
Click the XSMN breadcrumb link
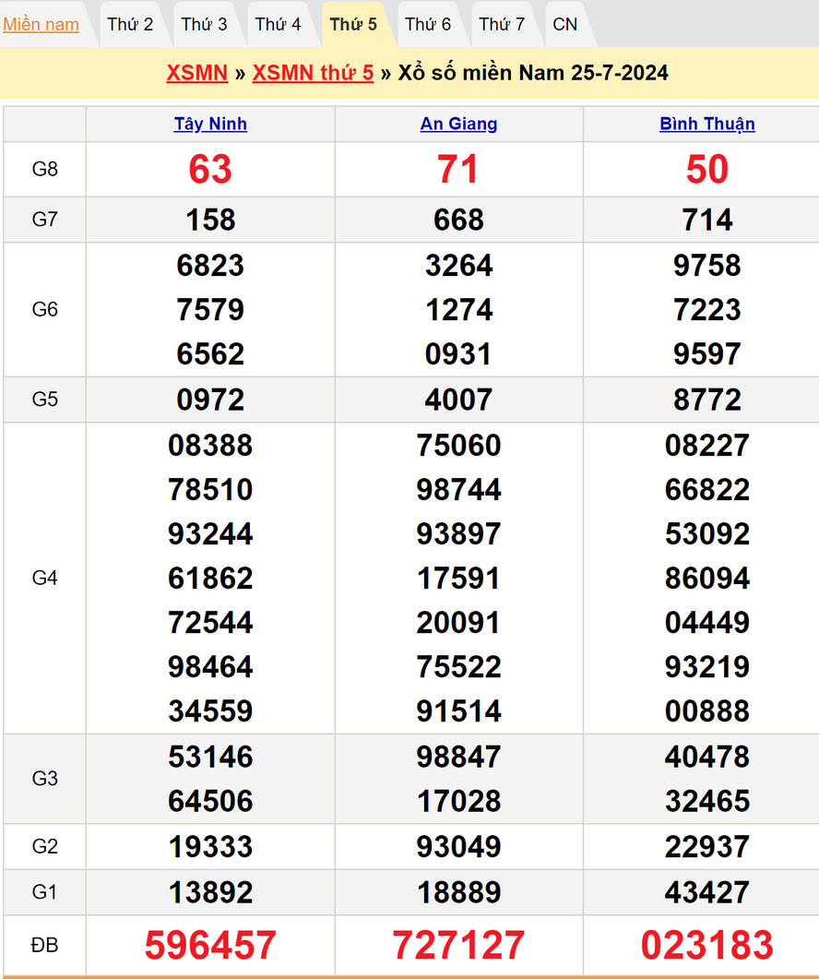click(196, 73)
